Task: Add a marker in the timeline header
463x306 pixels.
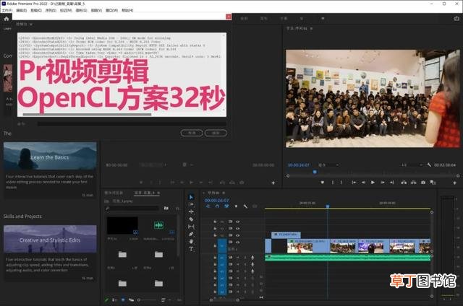Action: tap(236, 206)
